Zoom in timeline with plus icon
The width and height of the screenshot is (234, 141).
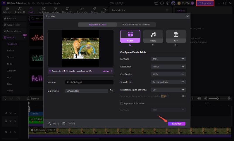click(229, 98)
